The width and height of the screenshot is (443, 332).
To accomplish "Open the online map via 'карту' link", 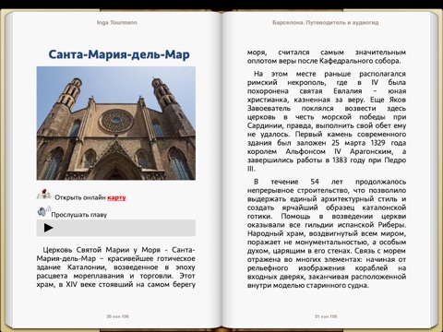I will click(x=116, y=197).
